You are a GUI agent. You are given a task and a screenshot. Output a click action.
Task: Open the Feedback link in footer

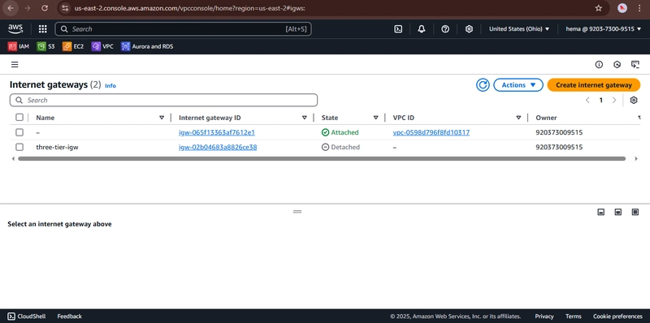click(69, 317)
